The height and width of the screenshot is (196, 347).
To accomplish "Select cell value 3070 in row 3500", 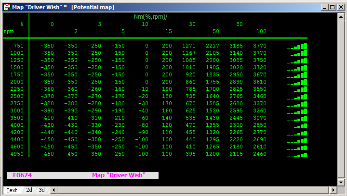I will click(x=260, y=118).
